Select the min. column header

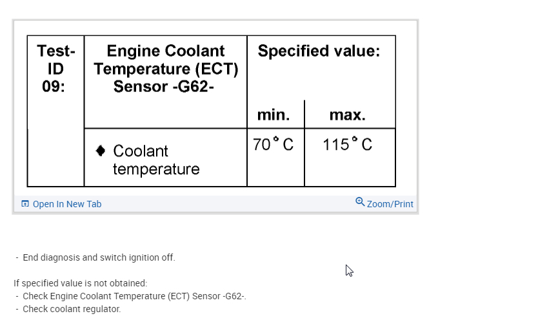pyautogui.click(x=274, y=115)
